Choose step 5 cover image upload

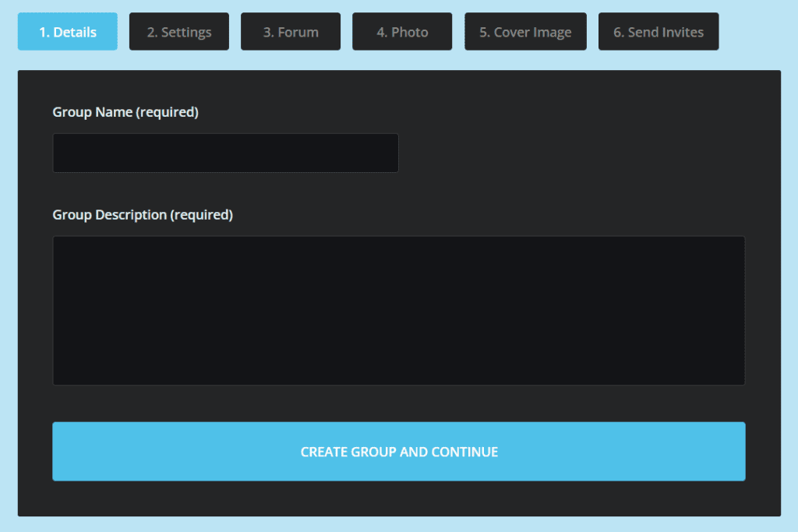point(525,32)
